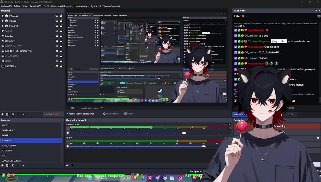Expand the P-ALERTS group
This screenshot has width=321, height=182.
click(x=3, y=26)
